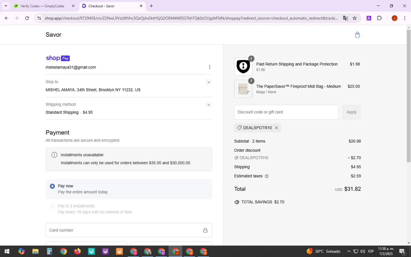
Task: Select the Pay in 2 installments option
Action: coord(52,206)
